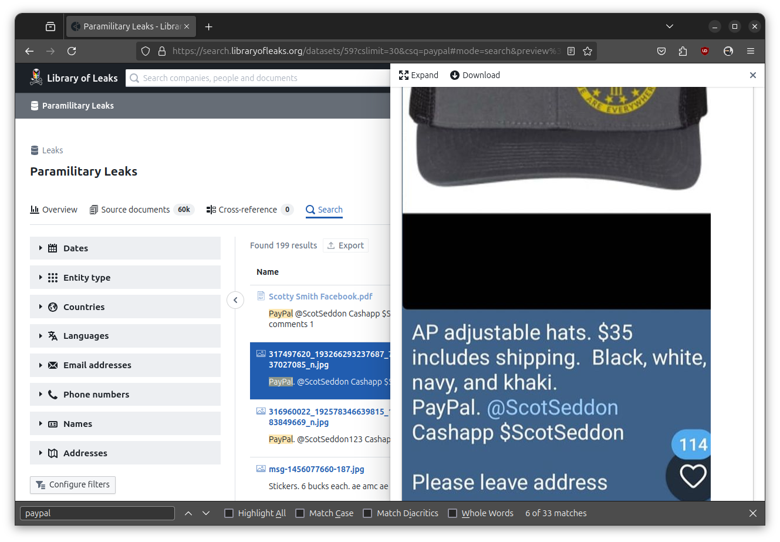Screen dimensions: 780x542
Task: Open Paramilitary Leaks dataset header link
Action: pos(72,106)
